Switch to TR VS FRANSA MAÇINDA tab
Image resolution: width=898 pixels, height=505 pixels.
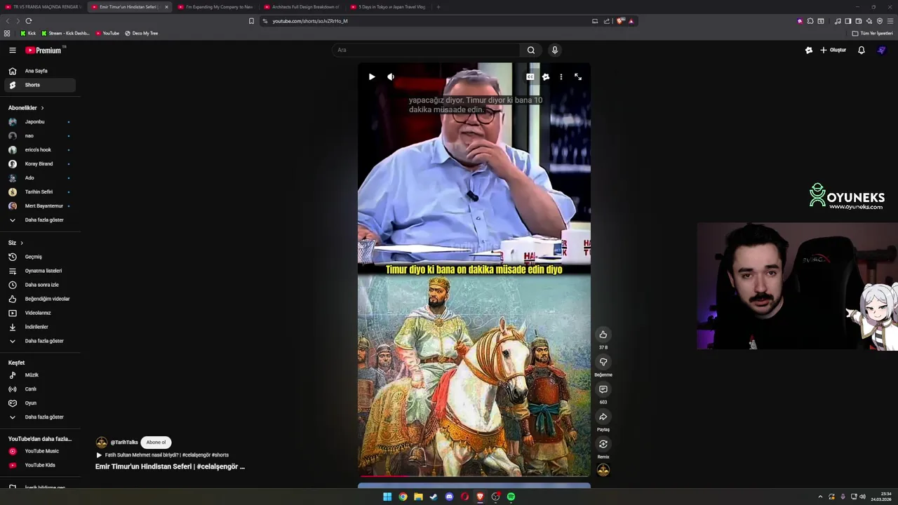[43, 7]
